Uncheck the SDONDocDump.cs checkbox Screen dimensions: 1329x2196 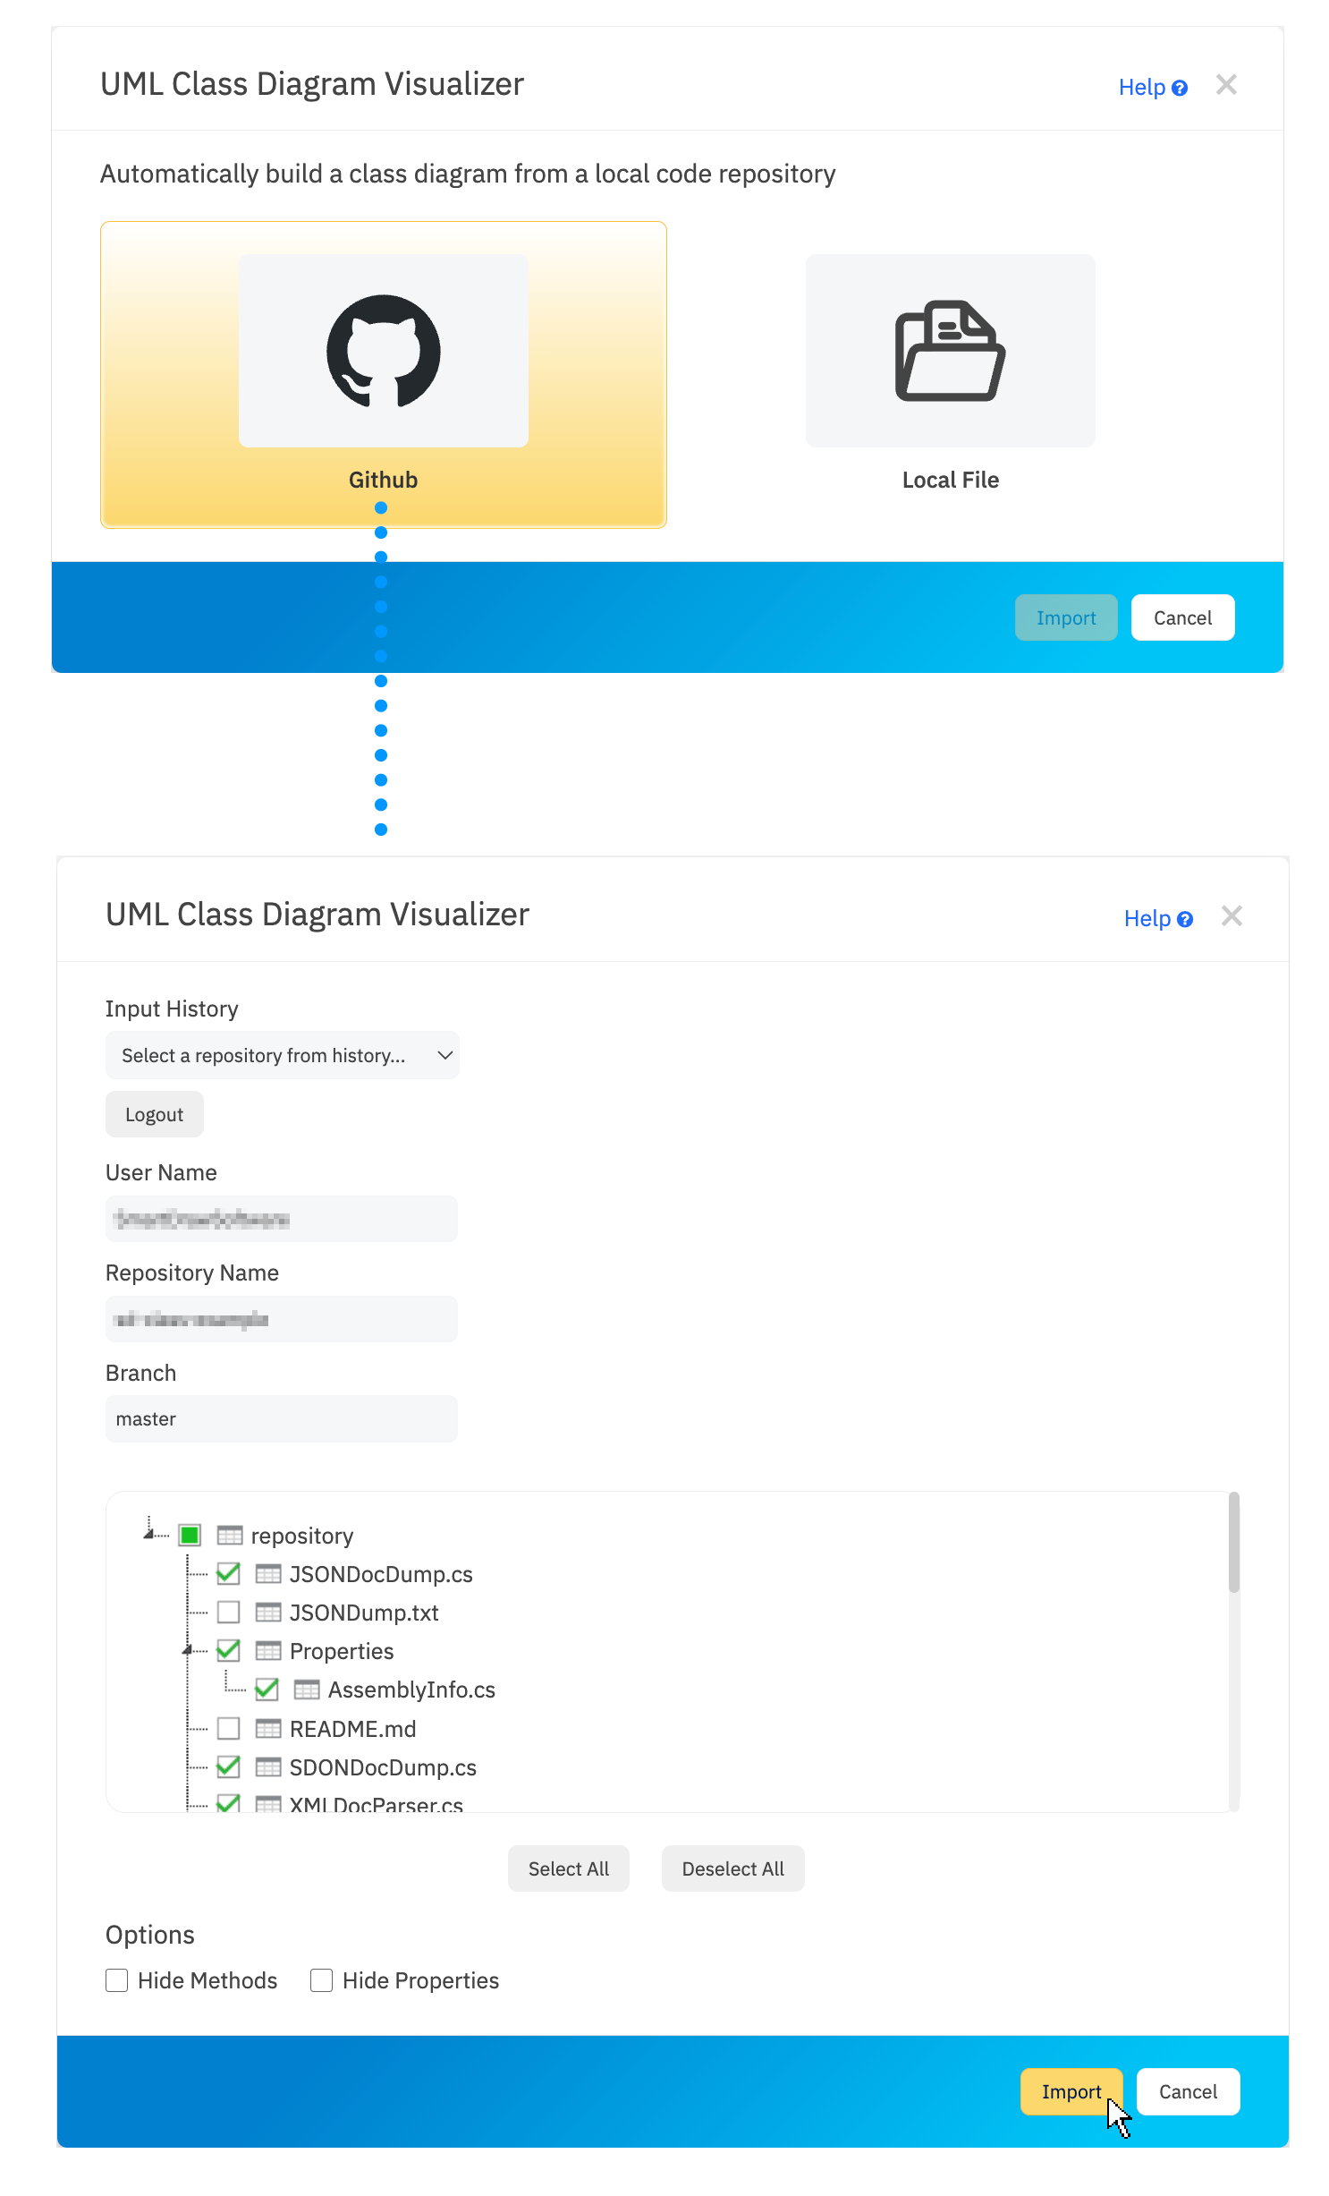[x=229, y=1767]
